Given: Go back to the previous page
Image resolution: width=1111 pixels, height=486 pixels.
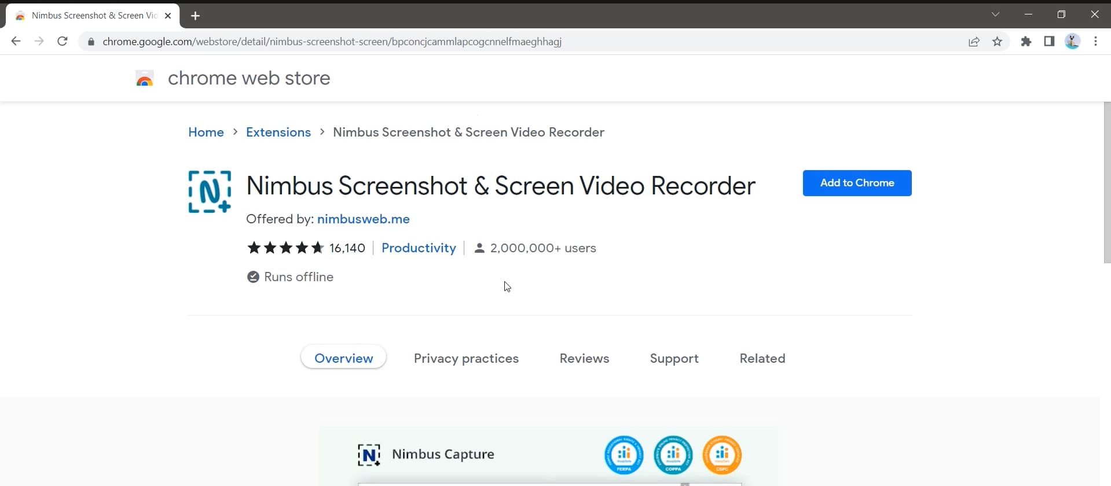Looking at the screenshot, I should click(x=16, y=41).
